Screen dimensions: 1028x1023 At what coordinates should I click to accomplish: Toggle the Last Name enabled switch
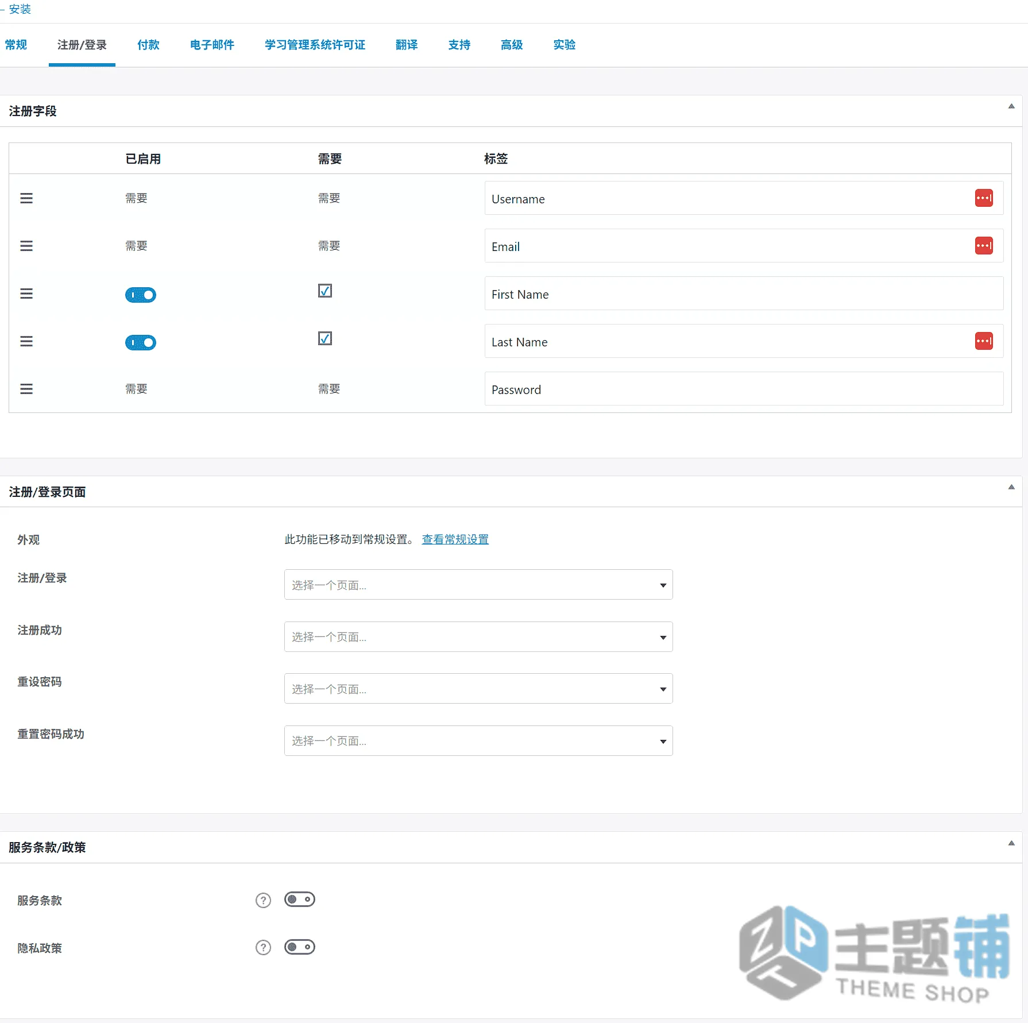pos(141,343)
